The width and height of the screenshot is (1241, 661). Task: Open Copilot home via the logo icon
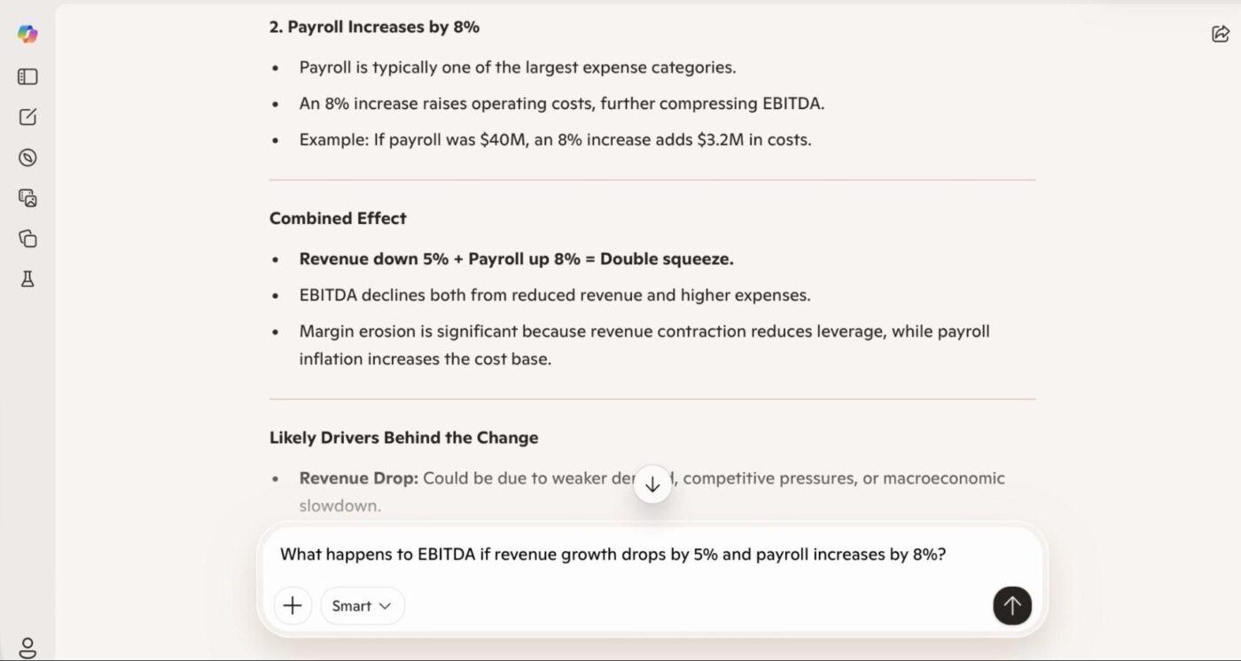(x=27, y=33)
